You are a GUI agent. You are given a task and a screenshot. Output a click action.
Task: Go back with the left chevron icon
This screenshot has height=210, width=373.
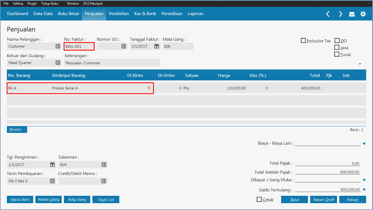tap(328, 14)
